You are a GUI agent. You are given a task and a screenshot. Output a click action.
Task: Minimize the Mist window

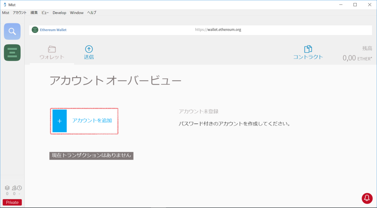tap(341, 4)
